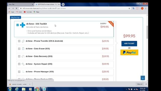Click the Data Eraser product icon
Screen dimensions: 161x91
pyautogui.click(x=23, y=49)
